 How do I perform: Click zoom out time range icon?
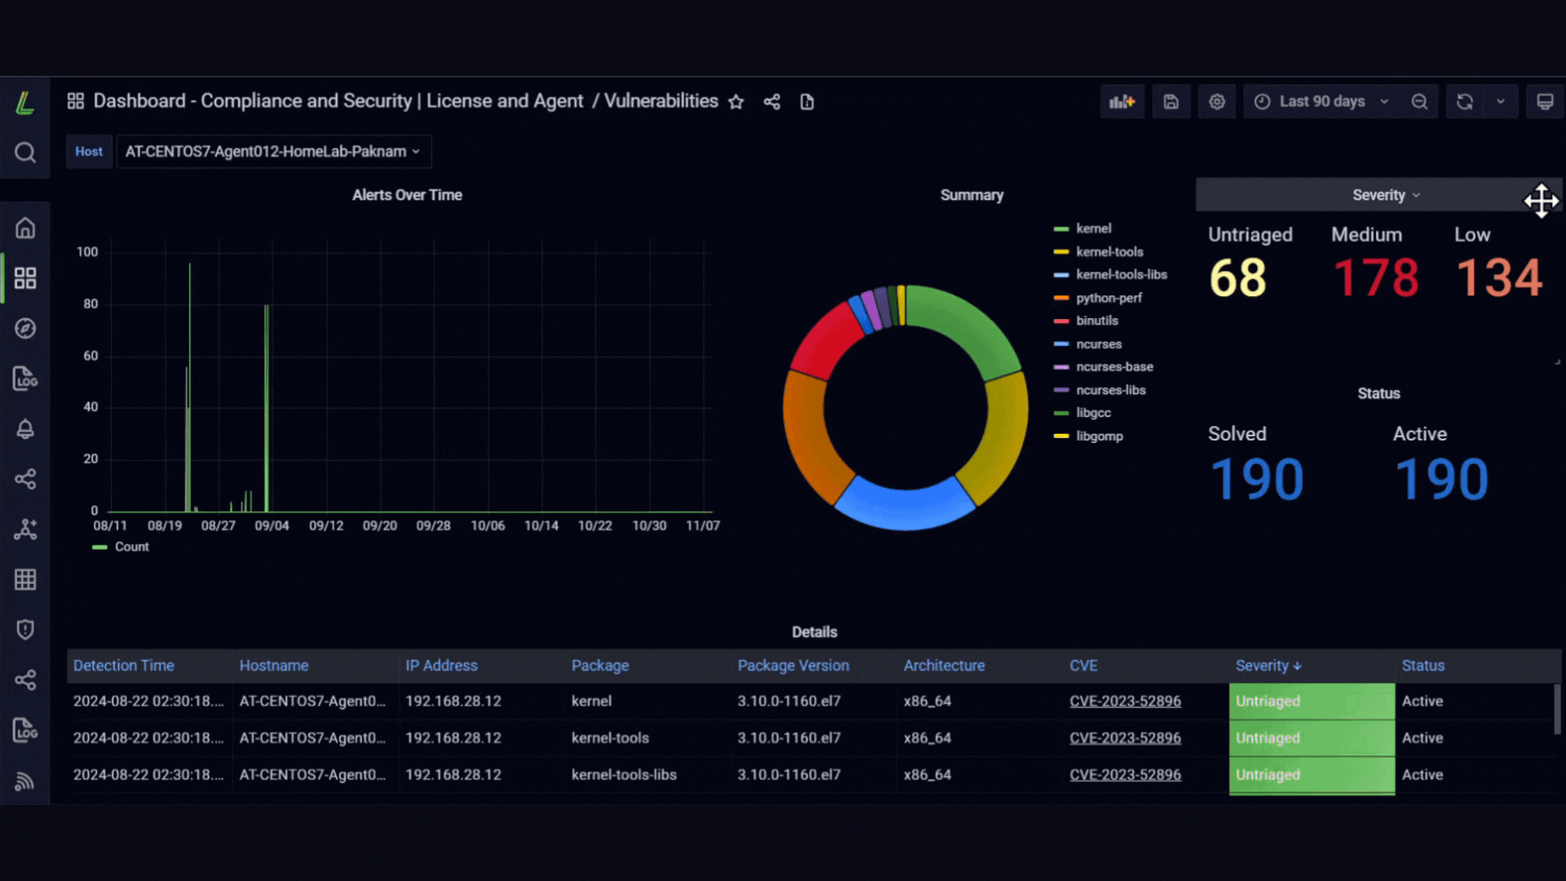(x=1419, y=102)
